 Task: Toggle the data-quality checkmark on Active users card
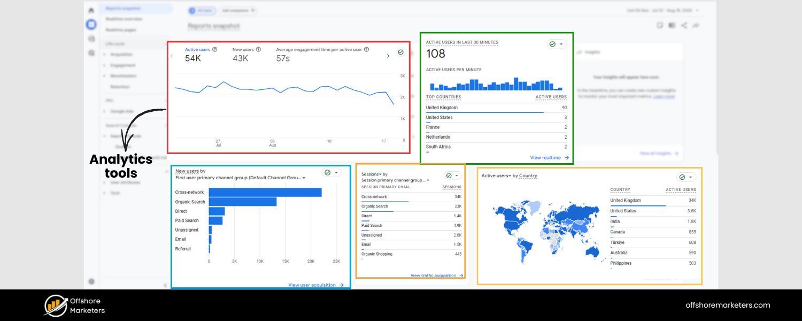click(399, 52)
